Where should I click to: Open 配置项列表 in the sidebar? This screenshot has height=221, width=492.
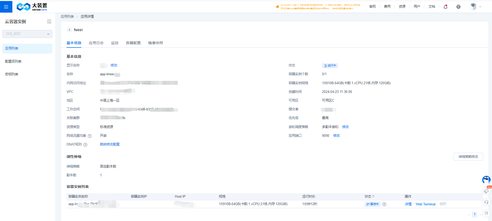tap(13, 61)
